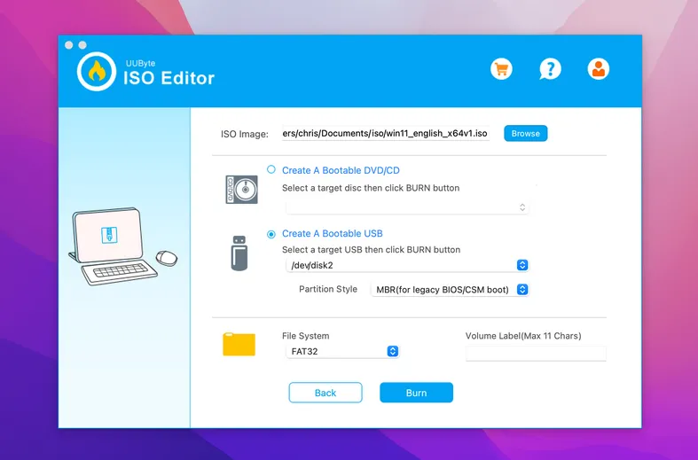This screenshot has width=698, height=460.
Task: Click the Burn button
Action: click(416, 393)
